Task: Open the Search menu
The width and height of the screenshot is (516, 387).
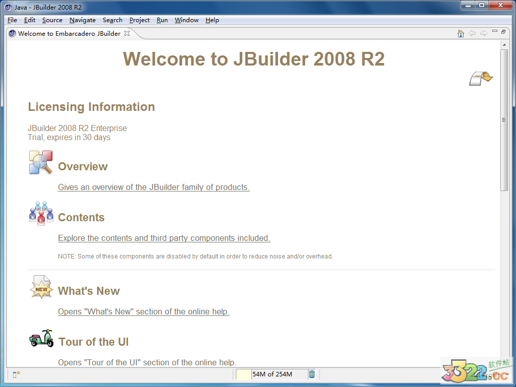Action: (x=112, y=20)
